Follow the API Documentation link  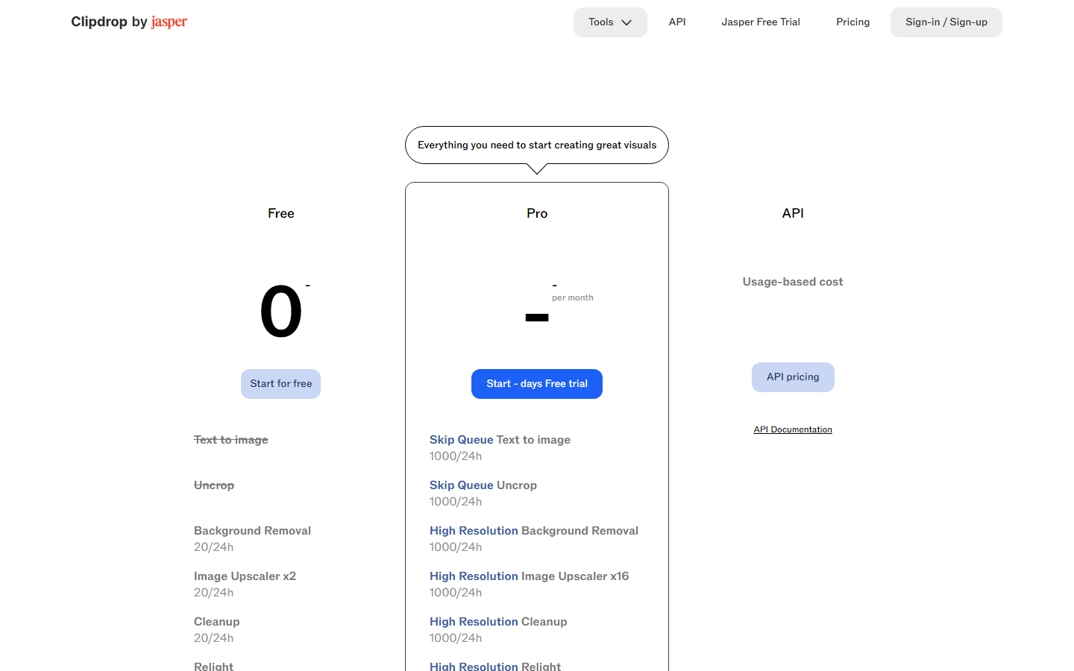click(x=793, y=429)
